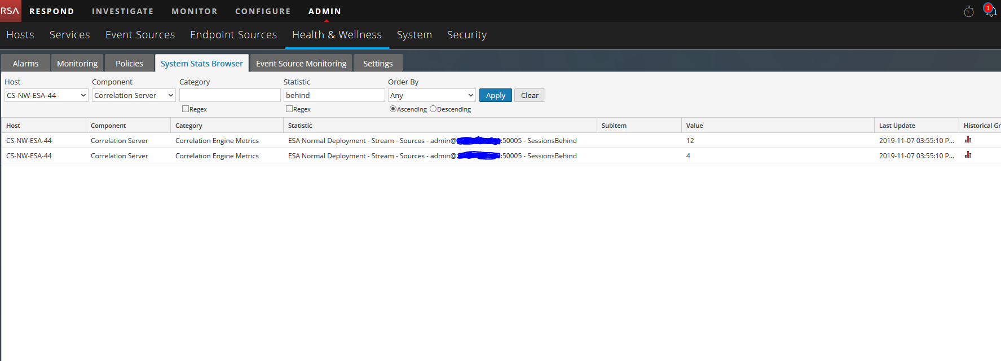
Task: Go to the RESPOND menu
Action: 51,11
